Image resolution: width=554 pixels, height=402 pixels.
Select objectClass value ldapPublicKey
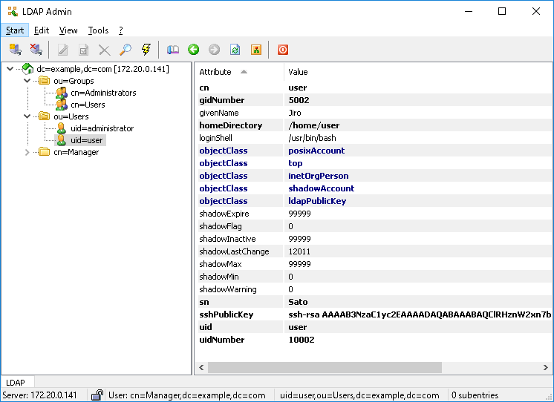click(x=317, y=201)
